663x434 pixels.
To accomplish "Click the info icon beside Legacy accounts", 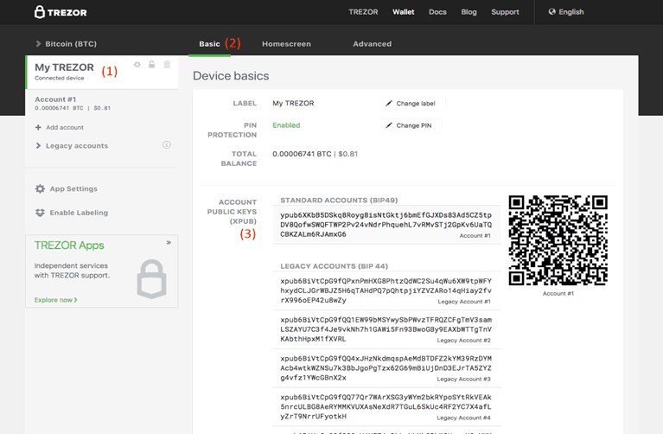I will [x=167, y=145].
